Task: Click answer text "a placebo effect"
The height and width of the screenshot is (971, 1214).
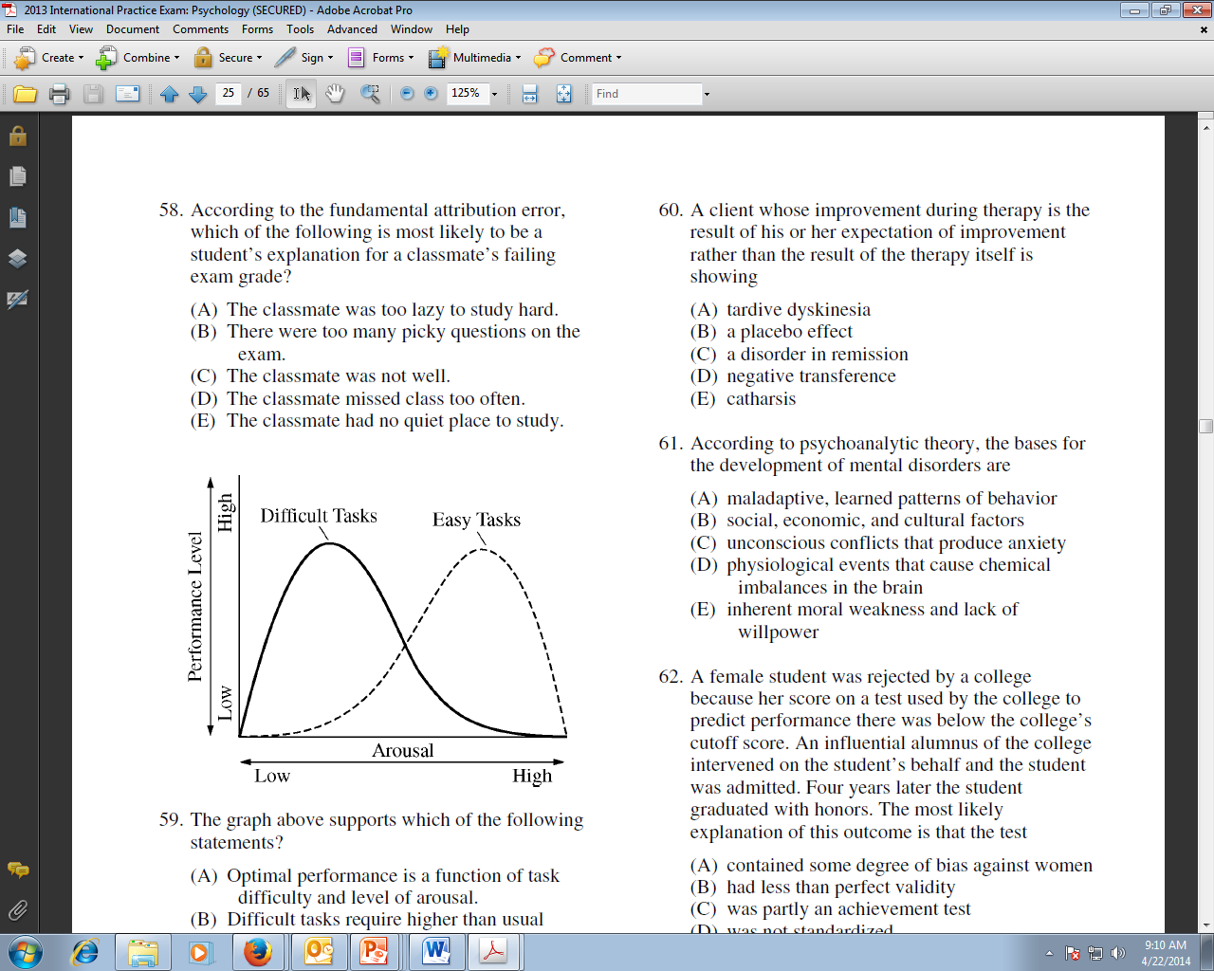Action: 789,332
